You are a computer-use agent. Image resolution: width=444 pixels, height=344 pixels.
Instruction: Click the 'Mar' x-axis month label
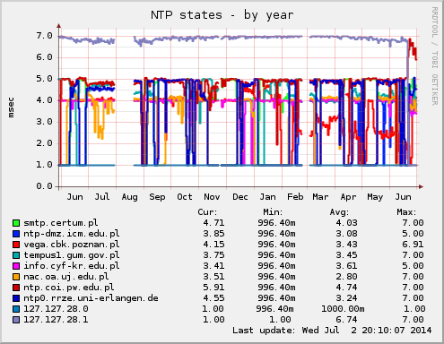[x=320, y=197]
